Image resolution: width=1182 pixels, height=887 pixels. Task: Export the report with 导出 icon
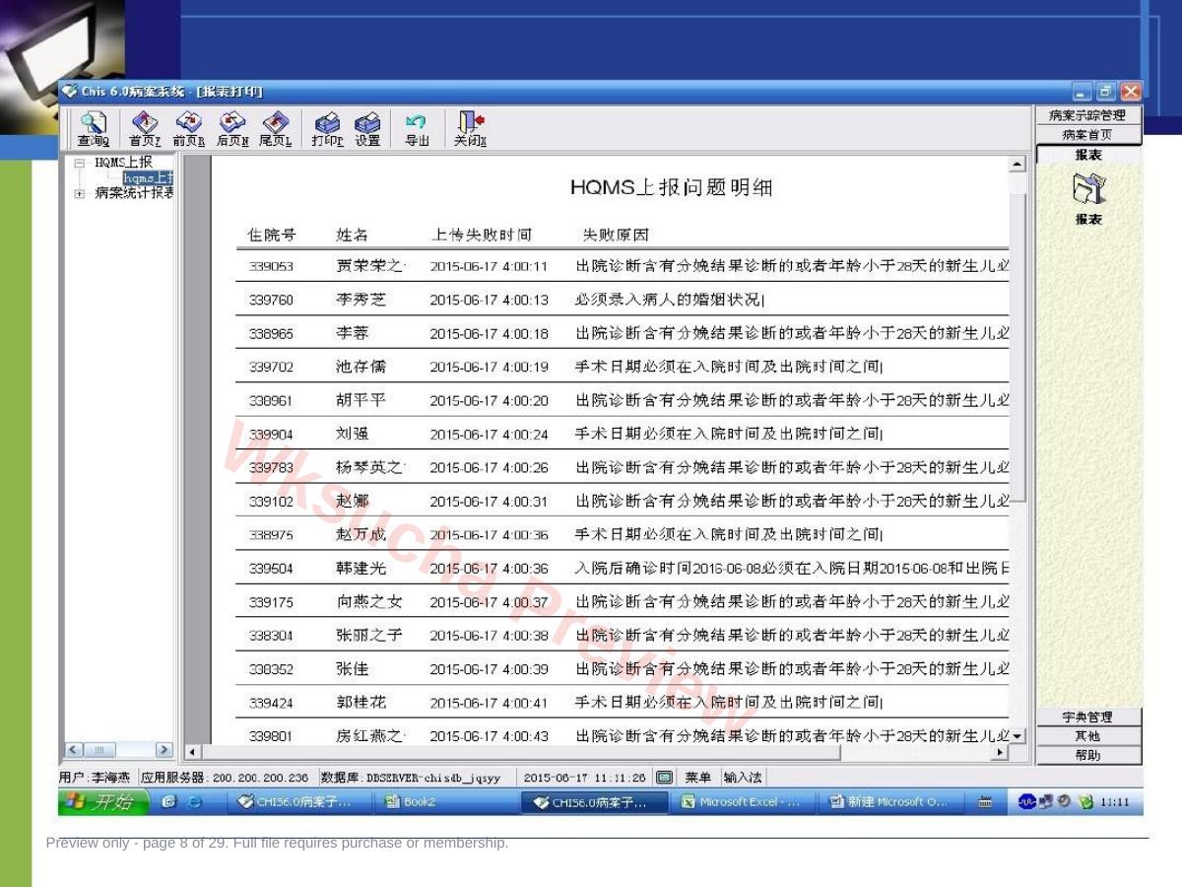pyautogui.click(x=417, y=129)
